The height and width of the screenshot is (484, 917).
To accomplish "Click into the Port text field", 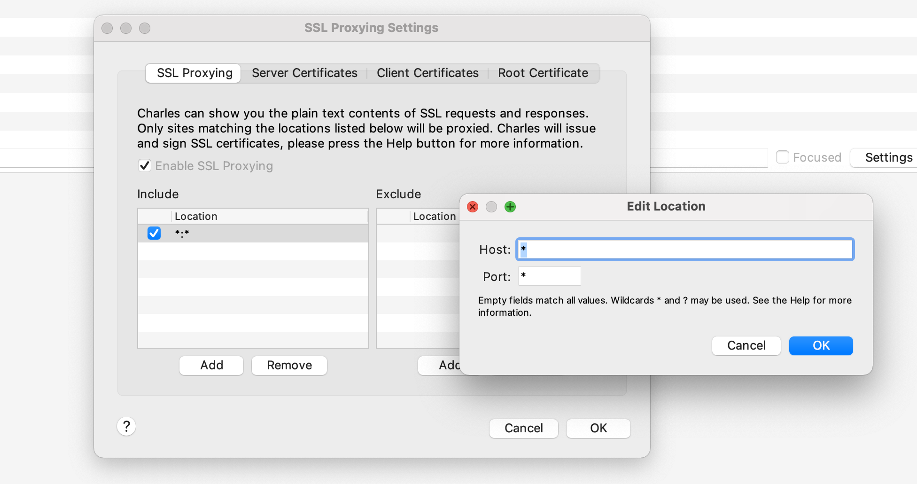I will click(549, 276).
